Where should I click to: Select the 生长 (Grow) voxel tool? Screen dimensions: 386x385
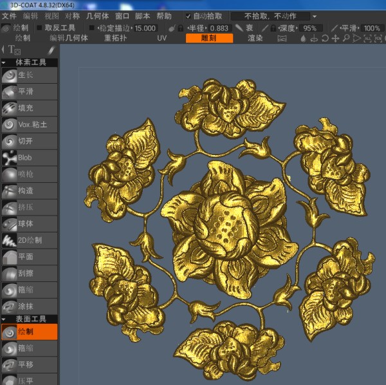click(29, 75)
